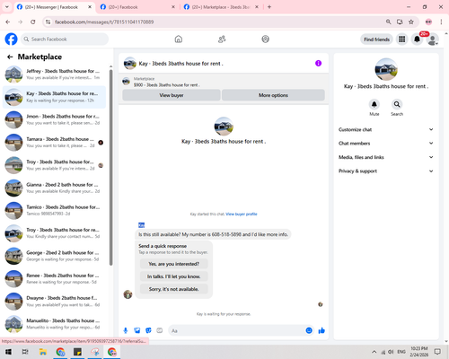The height and width of the screenshot is (359, 449).
Task: Click the browser reload button
Action: tap(33, 22)
